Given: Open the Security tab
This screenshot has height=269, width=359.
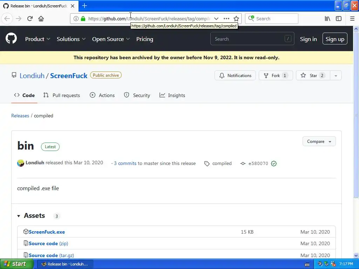Looking at the screenshot, I should click(x=137, y=95).
